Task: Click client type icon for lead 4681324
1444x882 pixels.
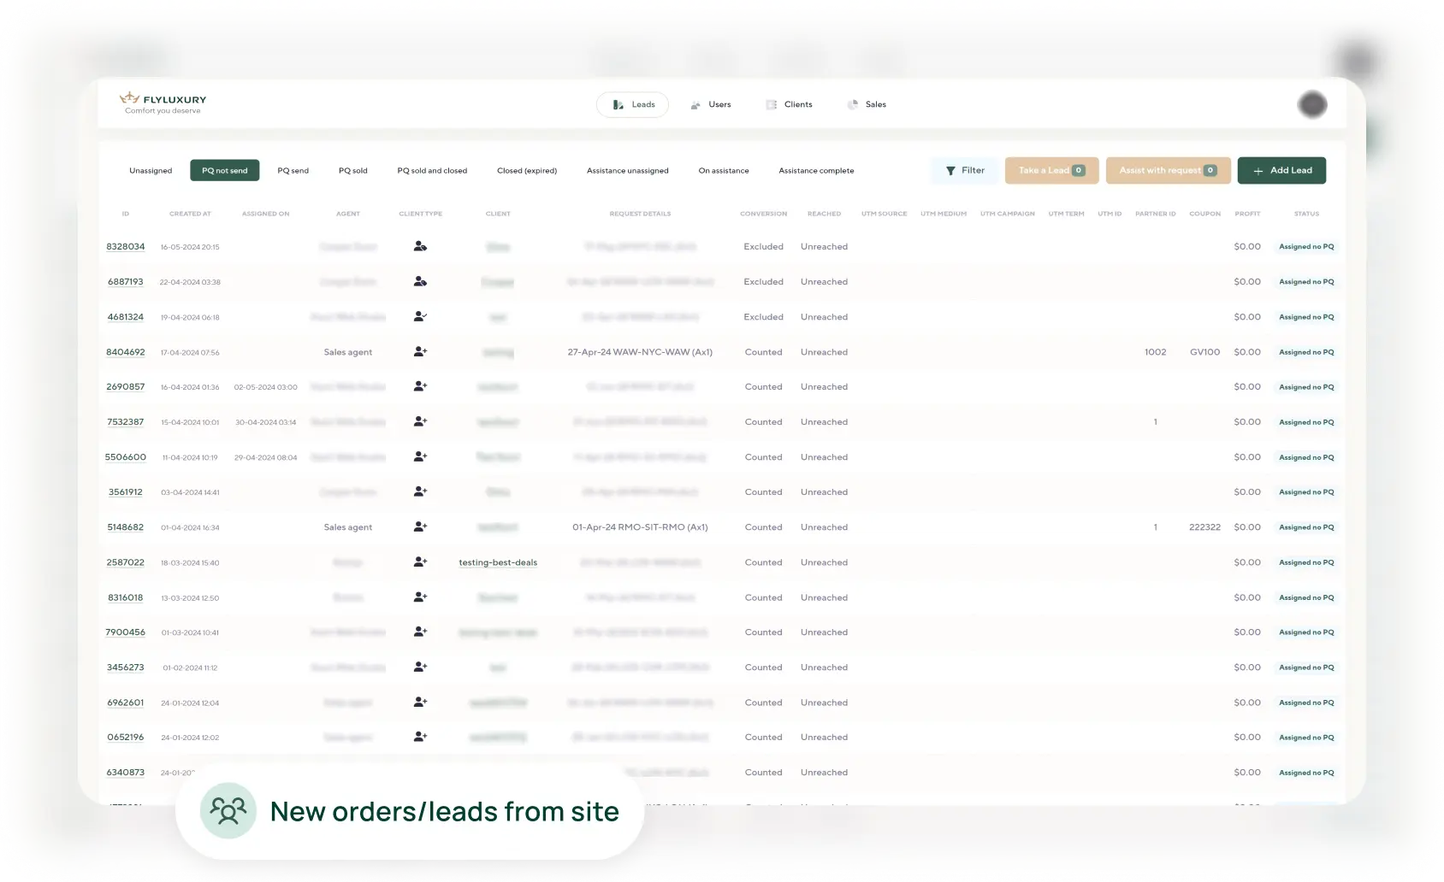Action: click(420, 316)
